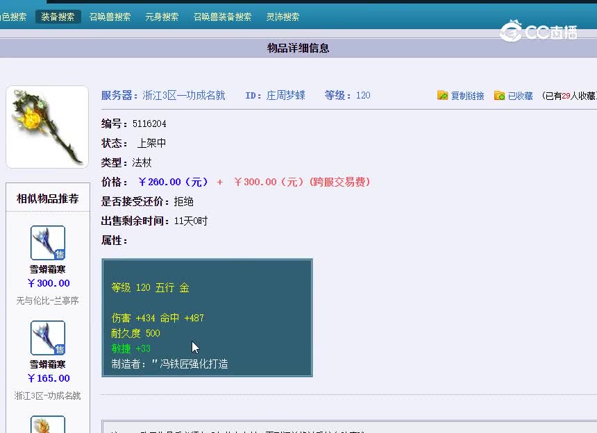Click the copy link folder icon
This screenshot has height=433, width=597.
pyautogui.click(x=442, y=95)
